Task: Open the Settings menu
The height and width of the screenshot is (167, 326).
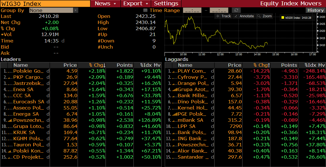Action: tap(166, 4)
